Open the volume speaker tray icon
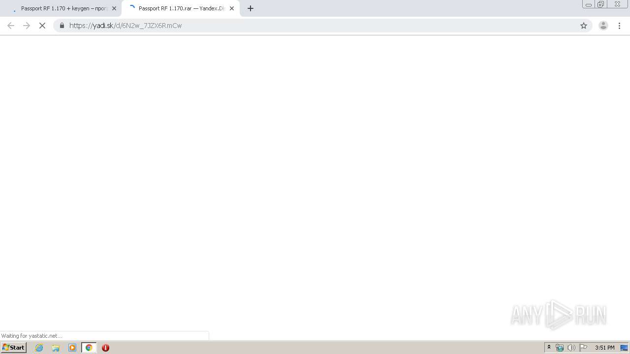The image size is (630, 354). (x=571, y=348)
